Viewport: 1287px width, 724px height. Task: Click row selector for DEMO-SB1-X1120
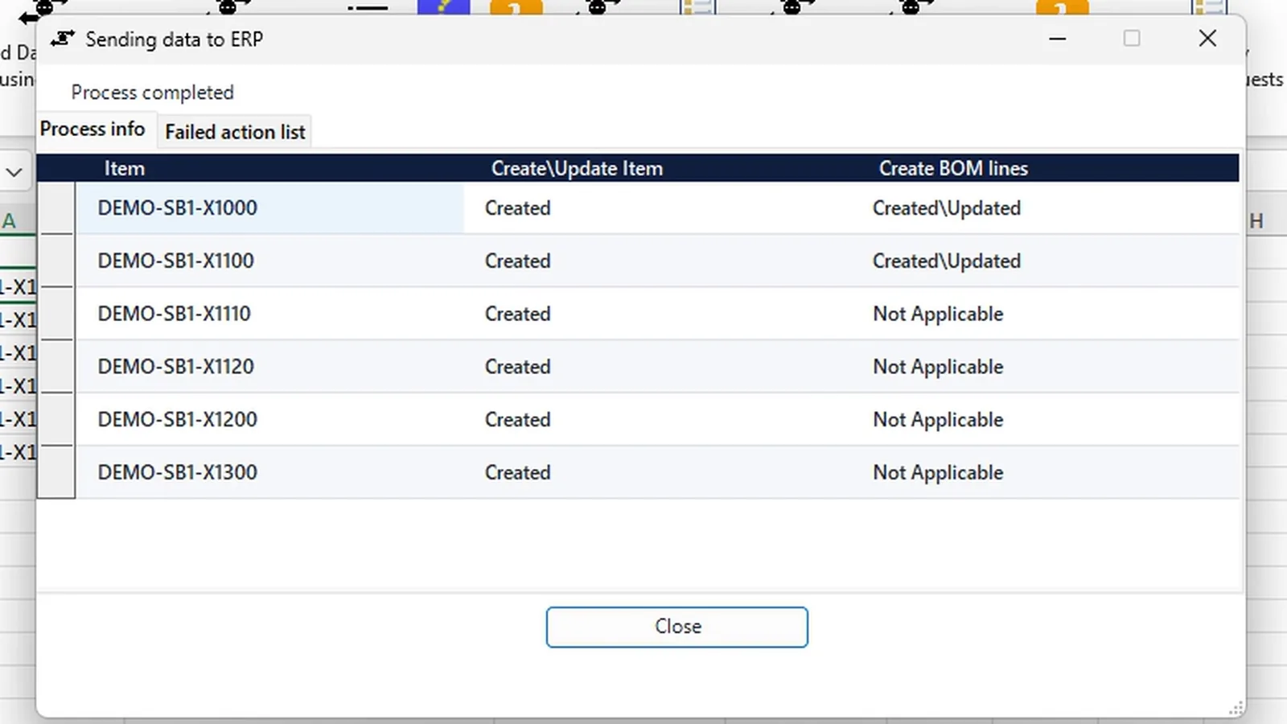tap(56, 367)
